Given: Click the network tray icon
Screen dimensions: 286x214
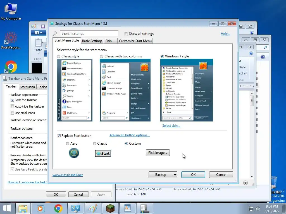Looking at the screenshot, I should (x=251, y=209).
